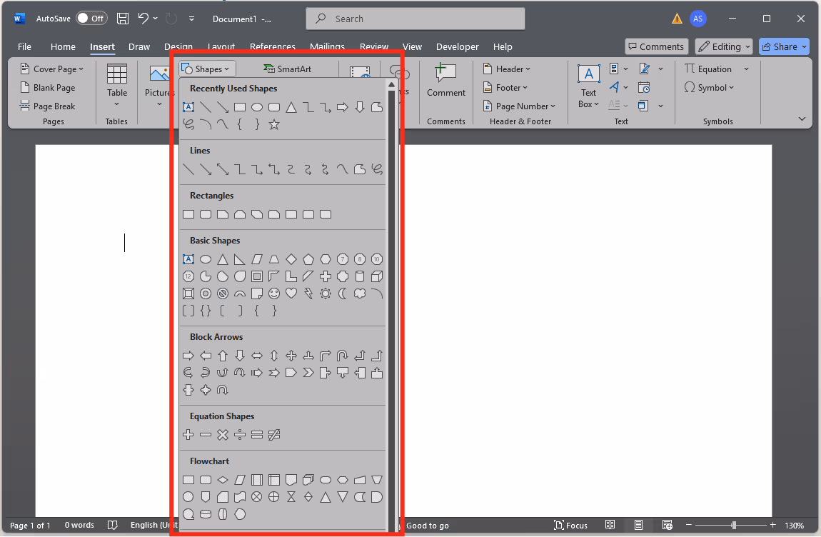This screenshot has height=537, width=821.
Task: Select the 5-point star in recent shapes
Action: (x=274, y=125)
